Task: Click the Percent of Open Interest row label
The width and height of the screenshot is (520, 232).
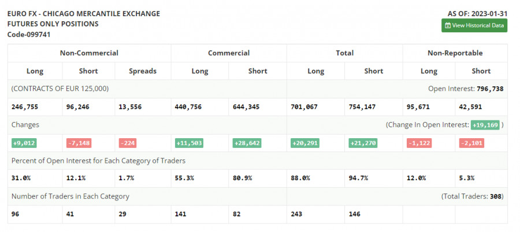Action: coord(98,161)
